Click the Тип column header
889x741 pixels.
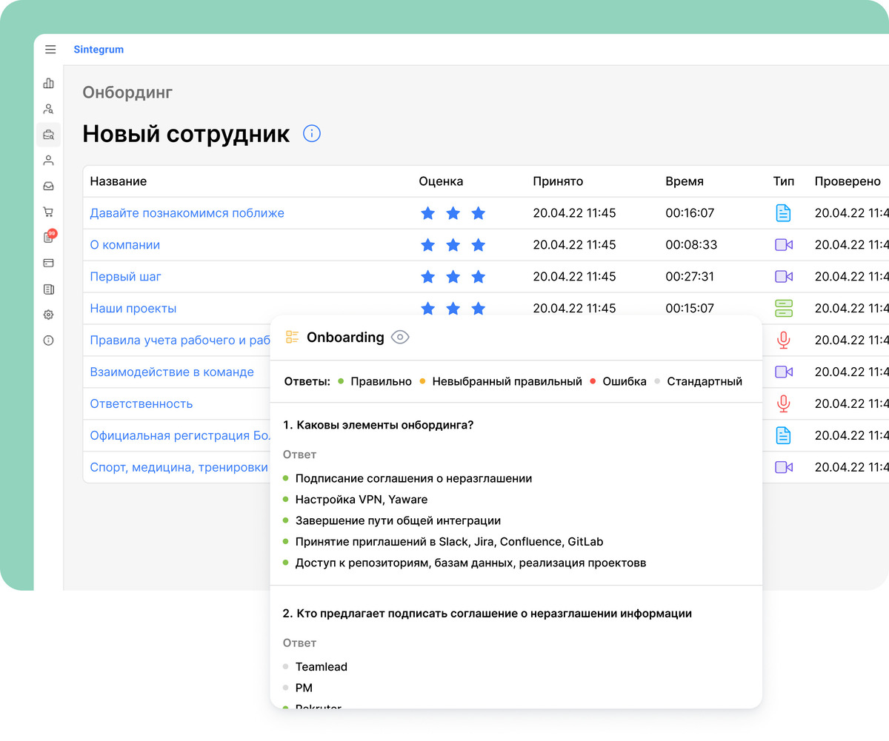click(x=784, y=181)
